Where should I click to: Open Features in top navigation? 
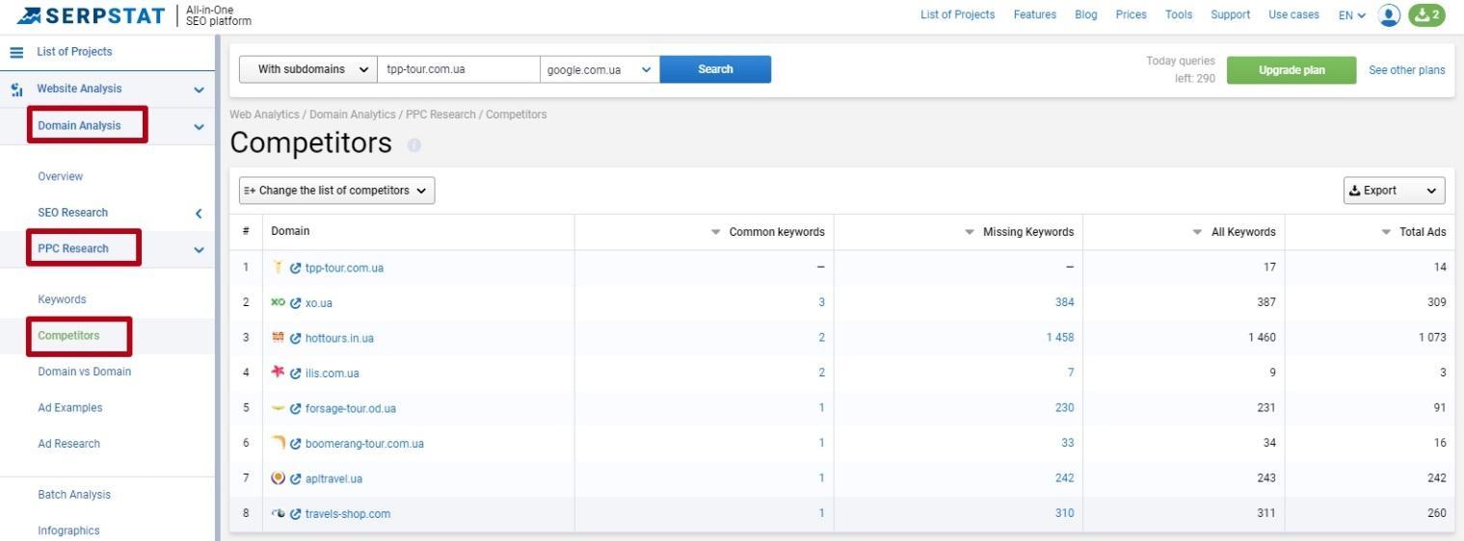coord(1034,15)
